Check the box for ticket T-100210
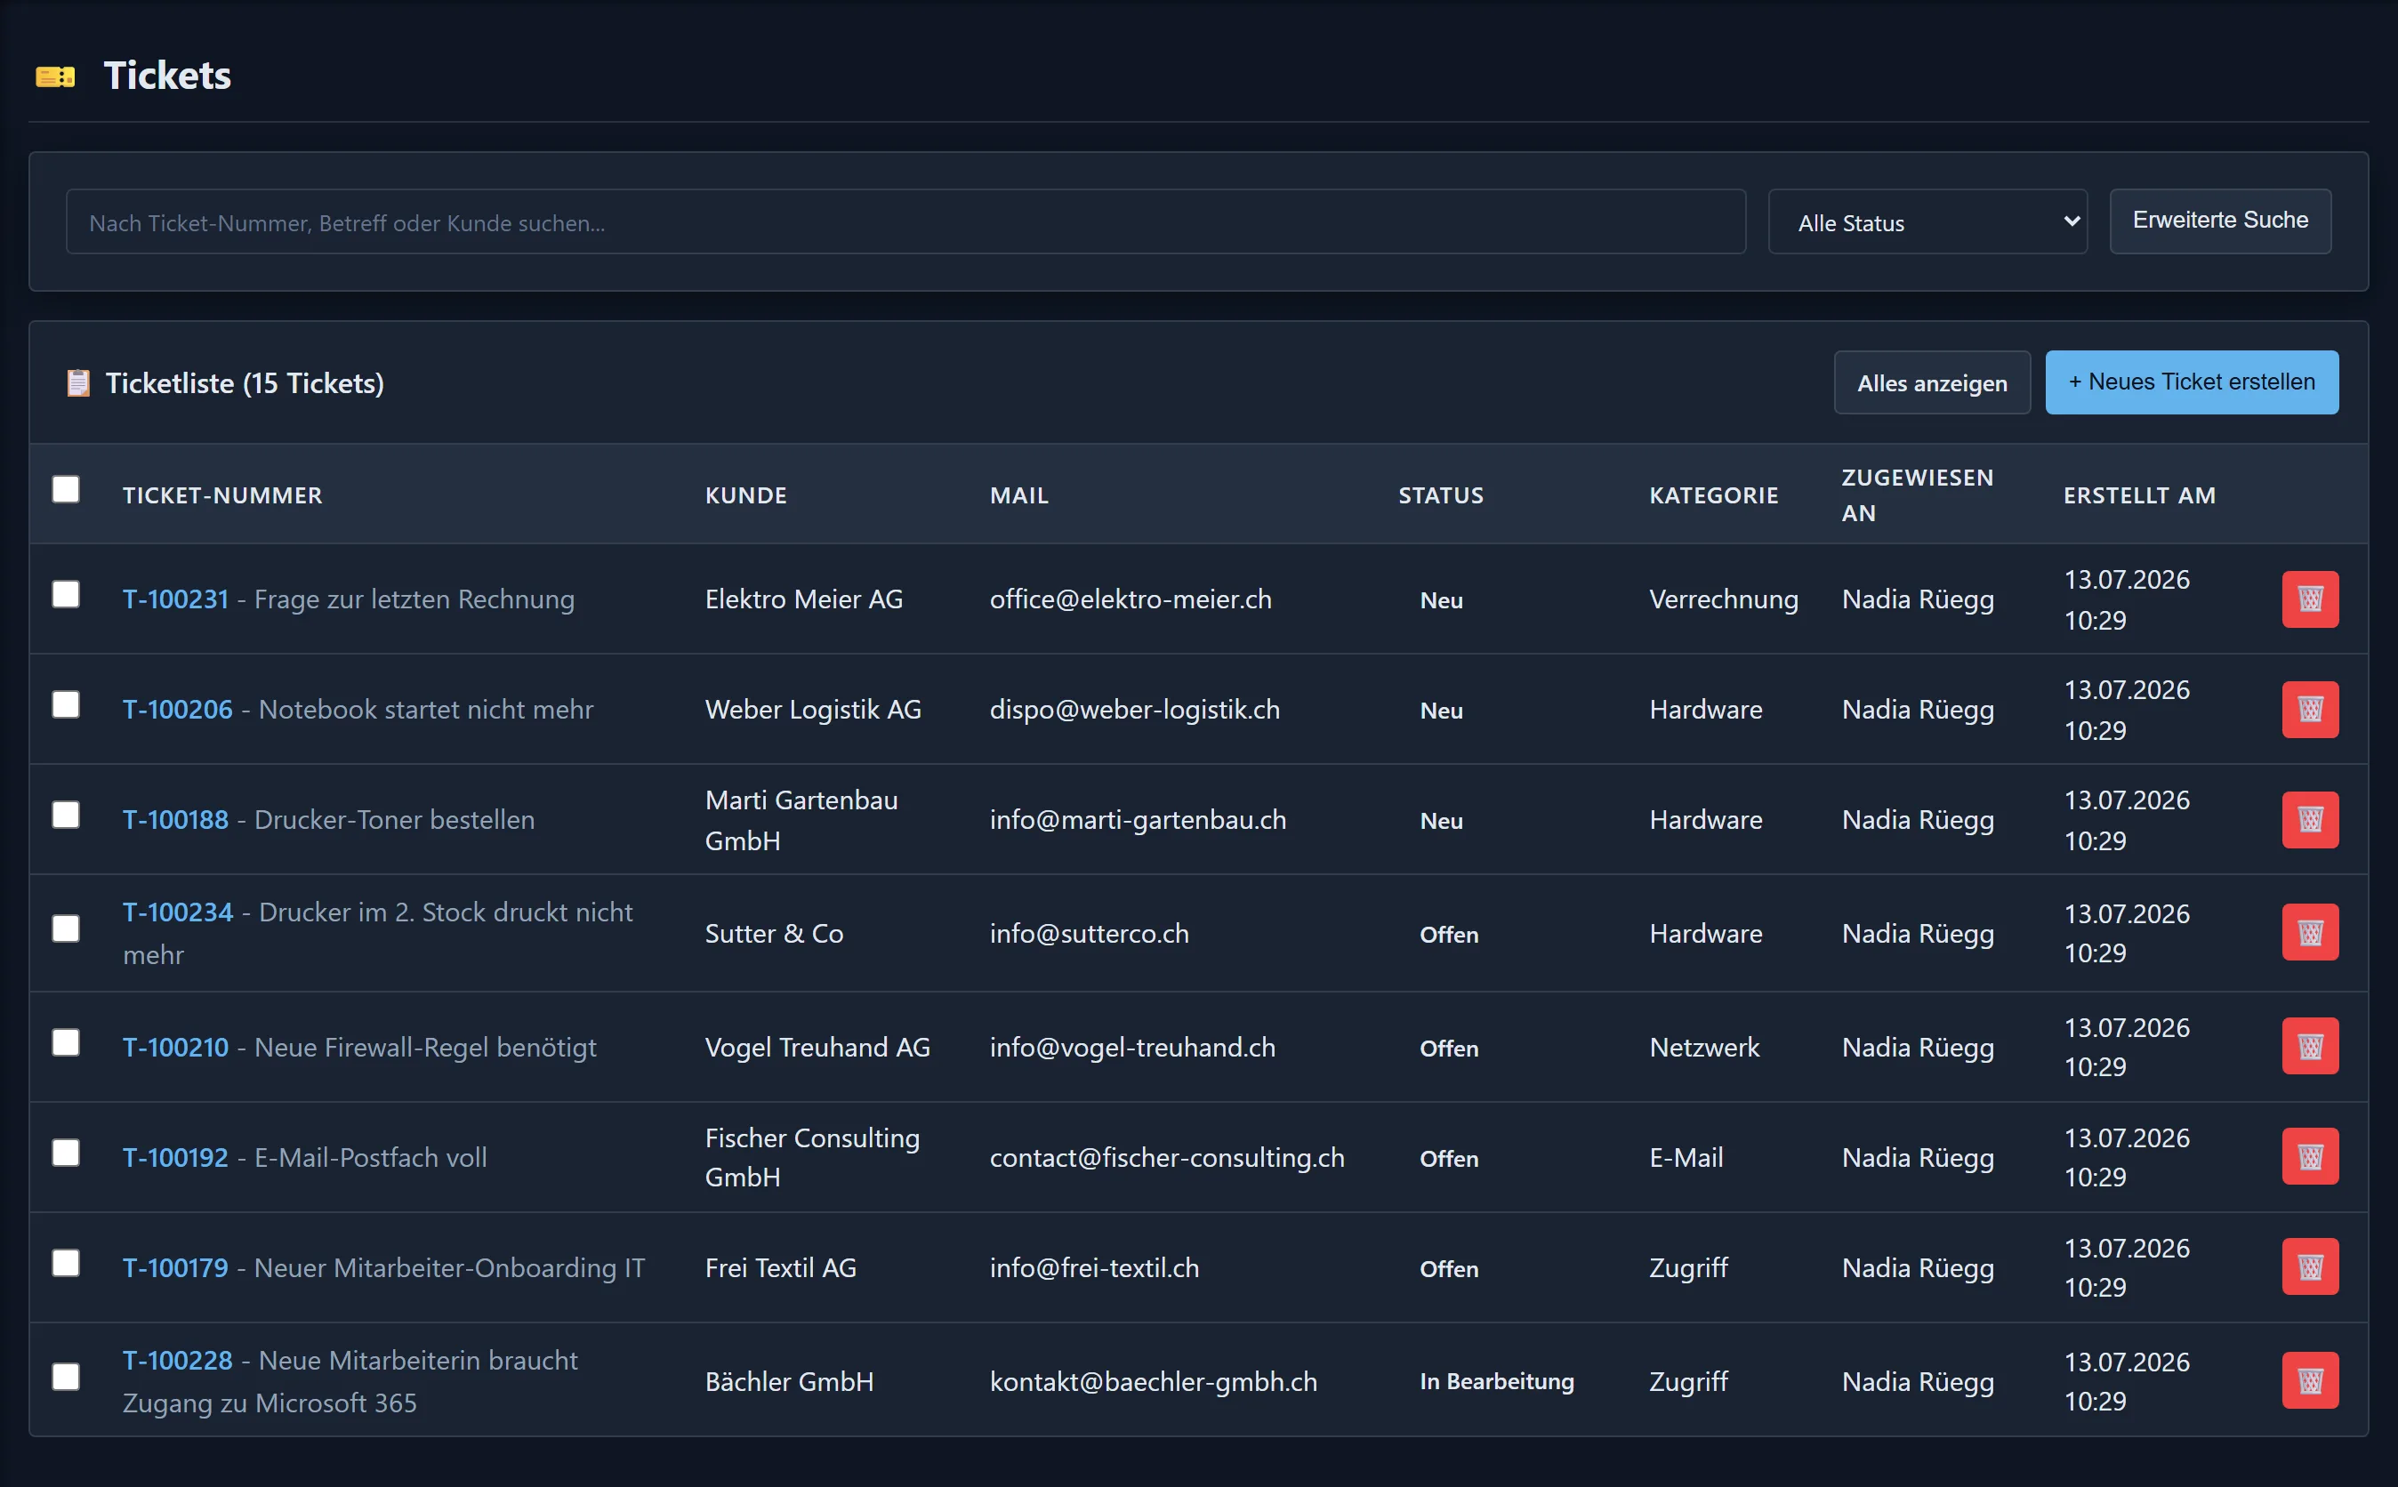The width and height of the screenshot is (2398, 1487). [66, 1042]
